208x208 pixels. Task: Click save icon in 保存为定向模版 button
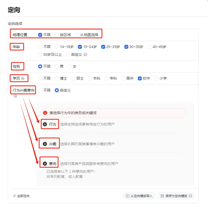[x=162, y=196]
